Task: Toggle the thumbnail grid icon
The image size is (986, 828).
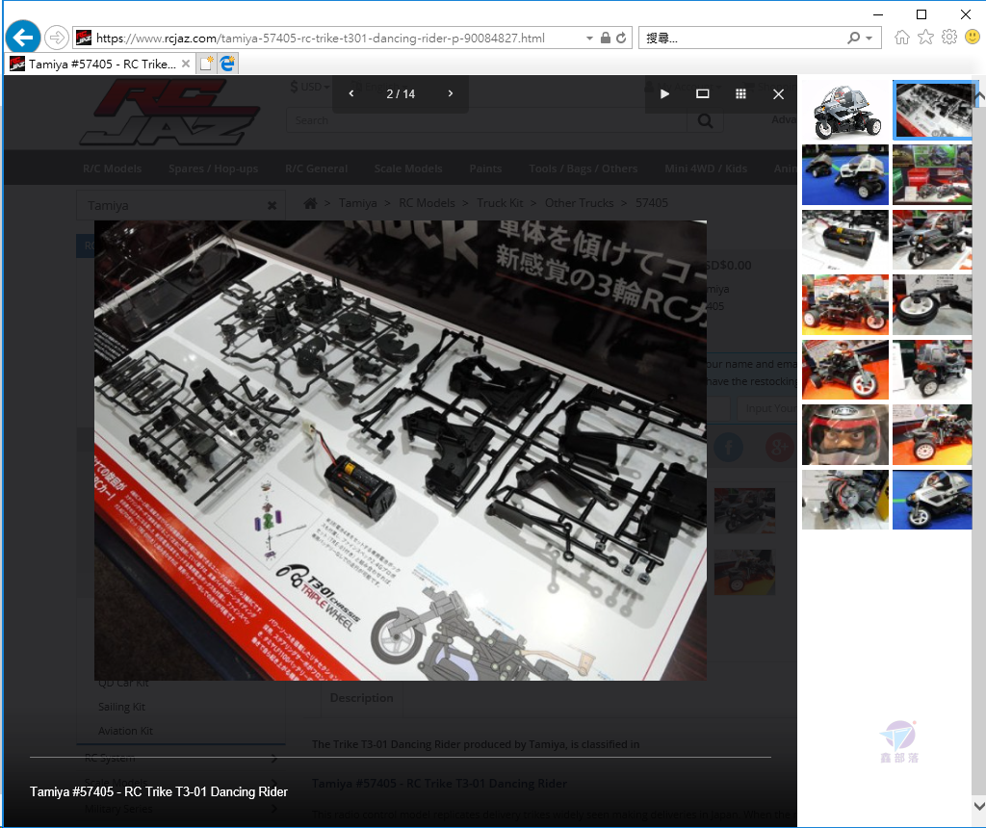Action: (x=740, y=93)
